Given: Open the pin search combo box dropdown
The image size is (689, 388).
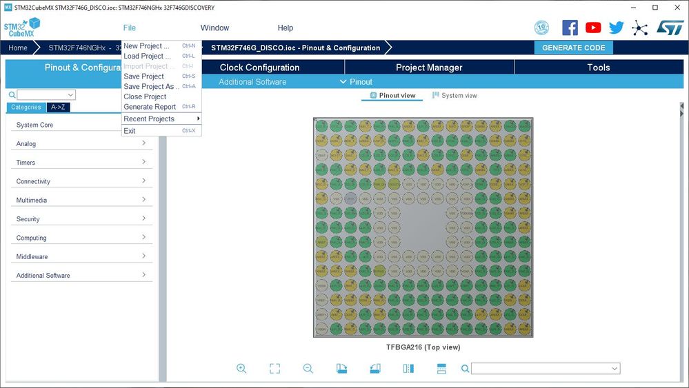Looking at the screenshot, I should pyautogui.click(x=615, y=369).
